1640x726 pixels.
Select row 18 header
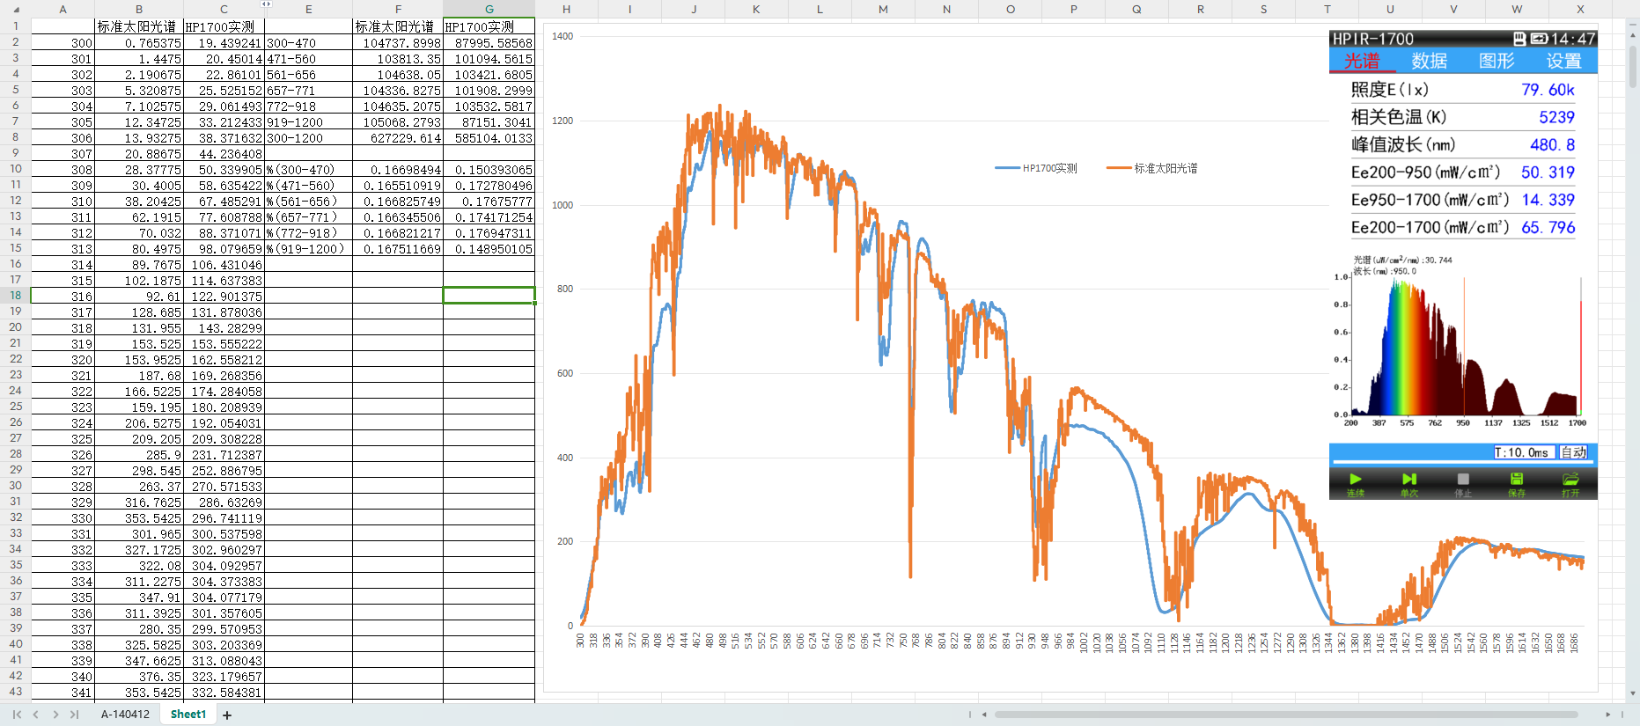point(16,296)
